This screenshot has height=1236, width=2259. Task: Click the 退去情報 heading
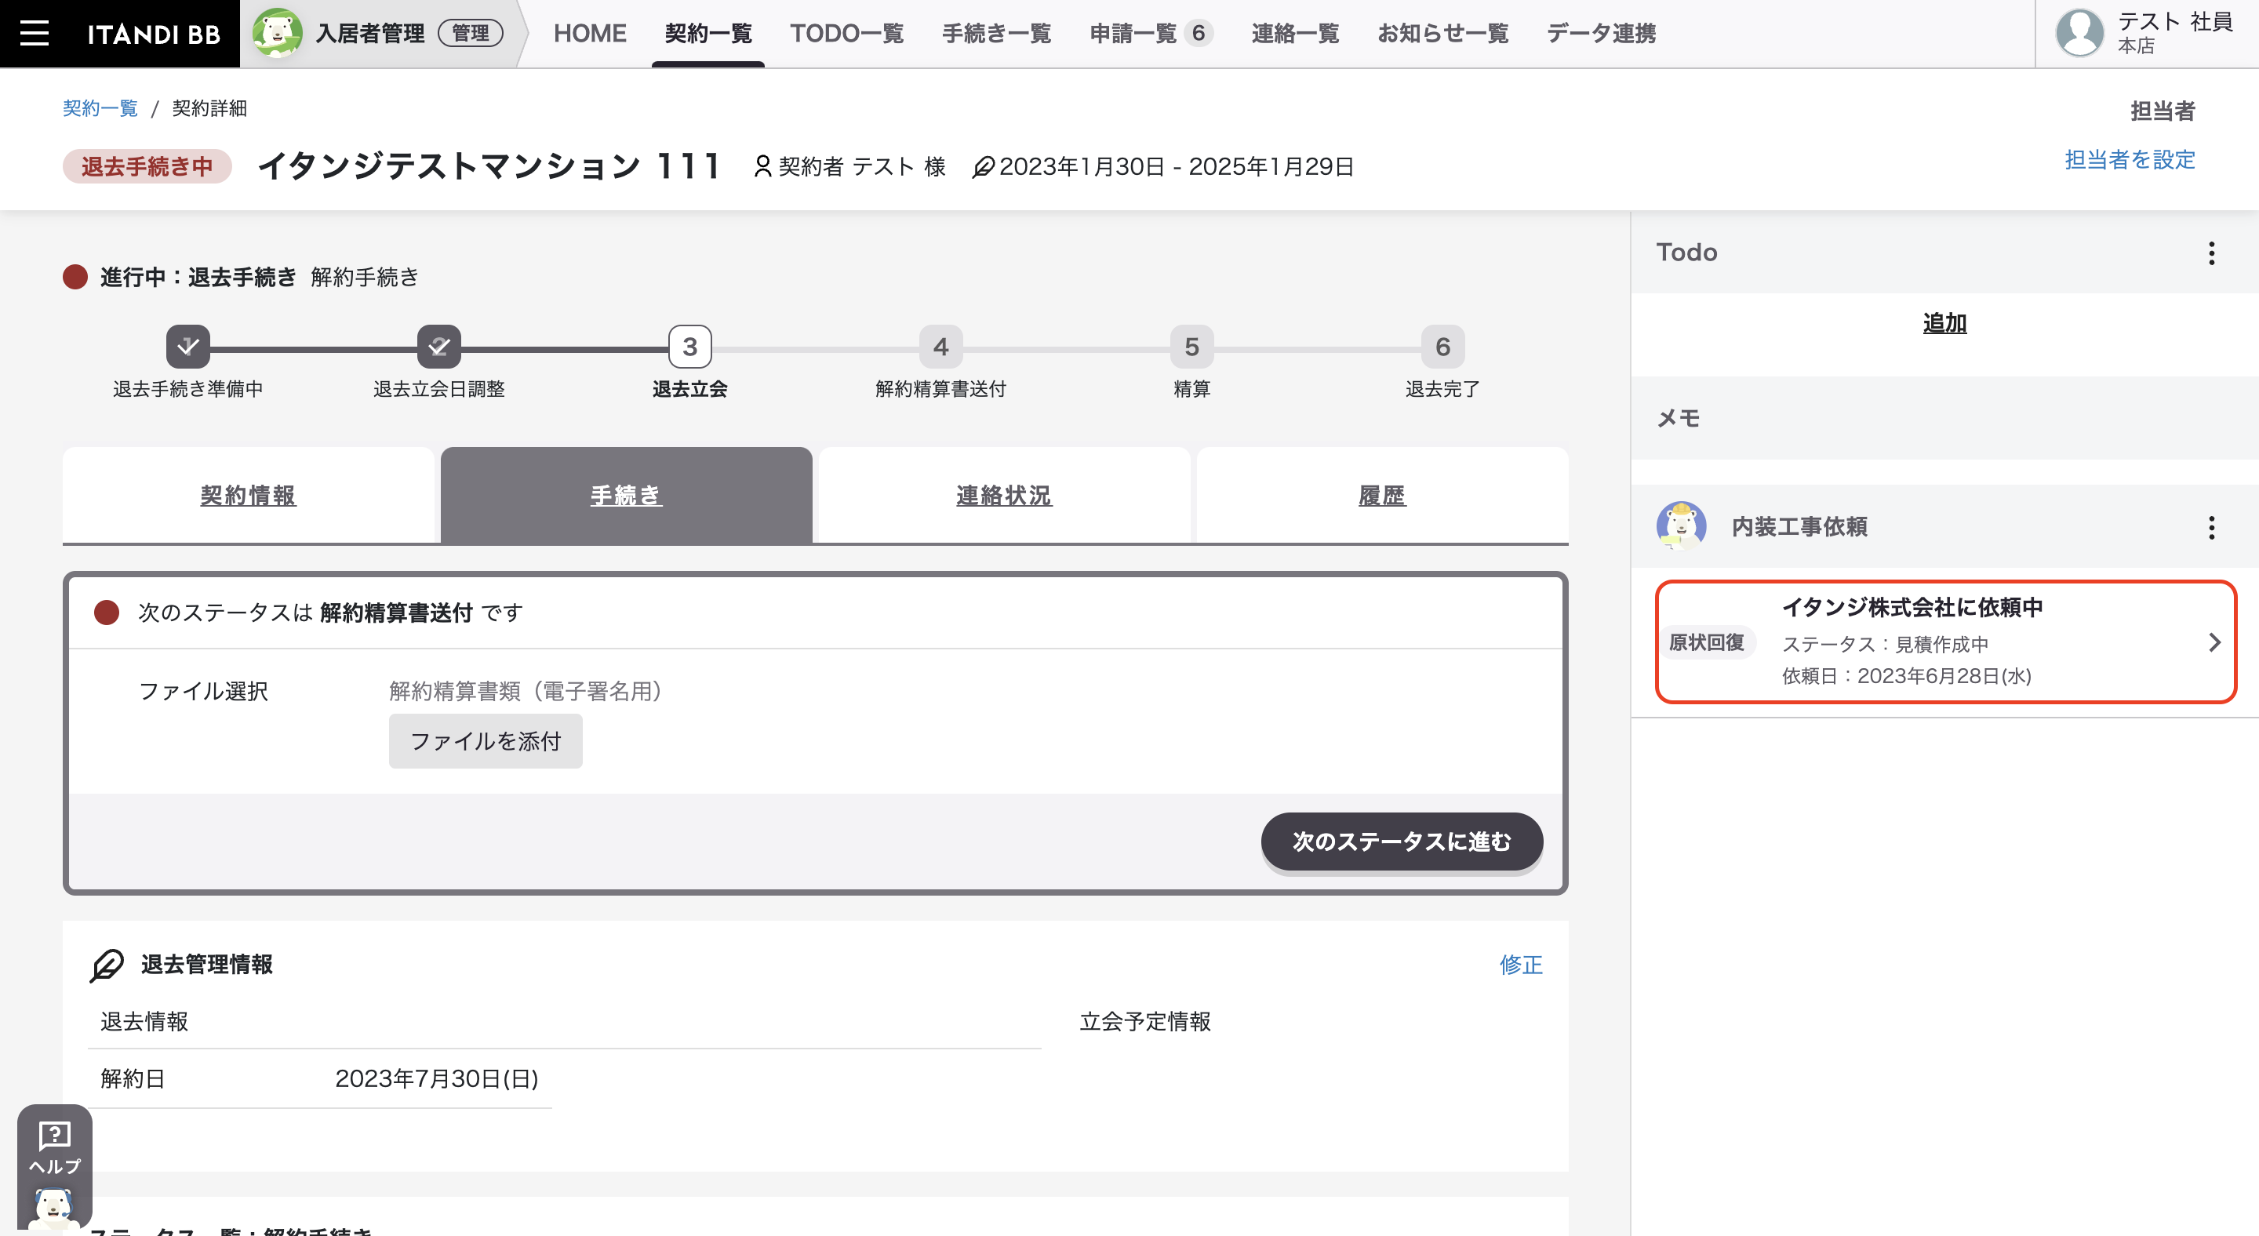click(144, 1022)
